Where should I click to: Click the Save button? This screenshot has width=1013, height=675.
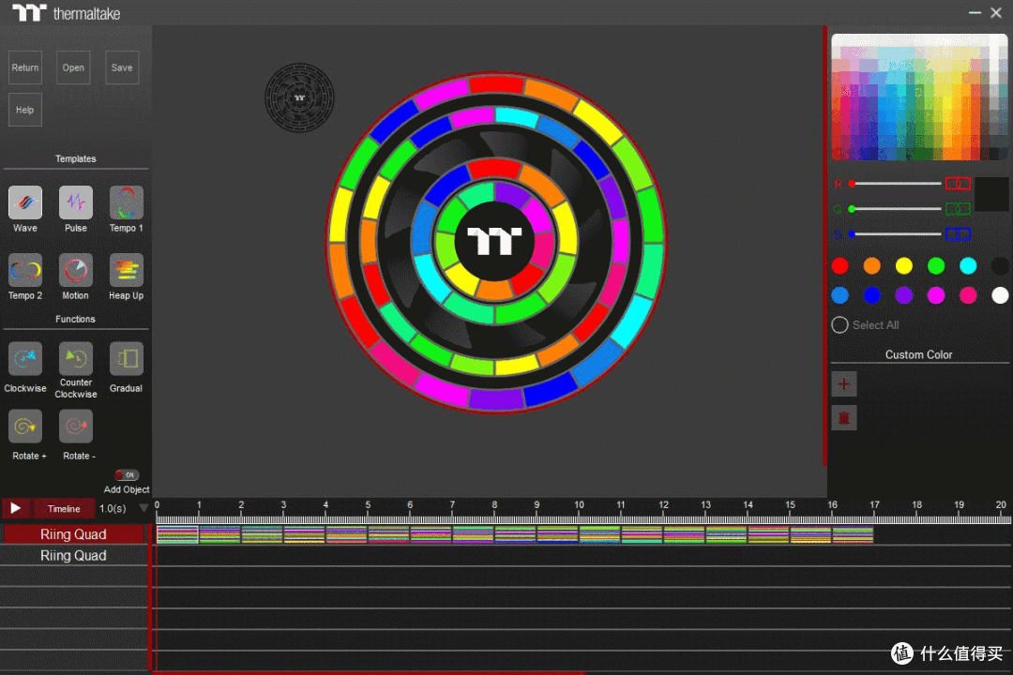pyautogui.click(x=122, y=67)
